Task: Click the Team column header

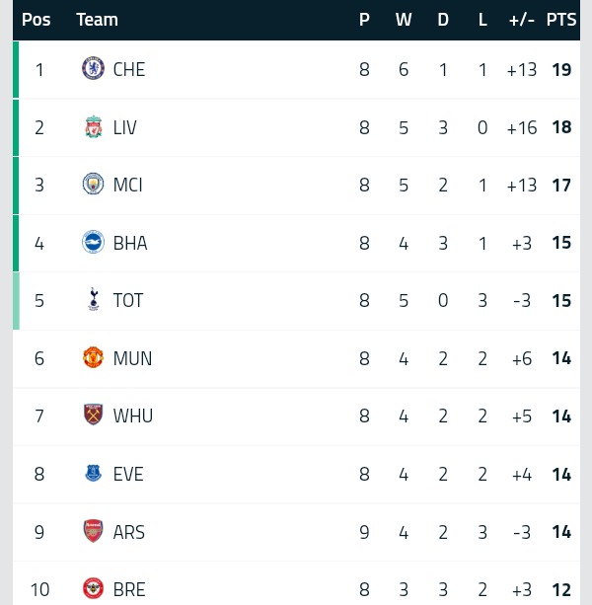Action: [98, 20]
